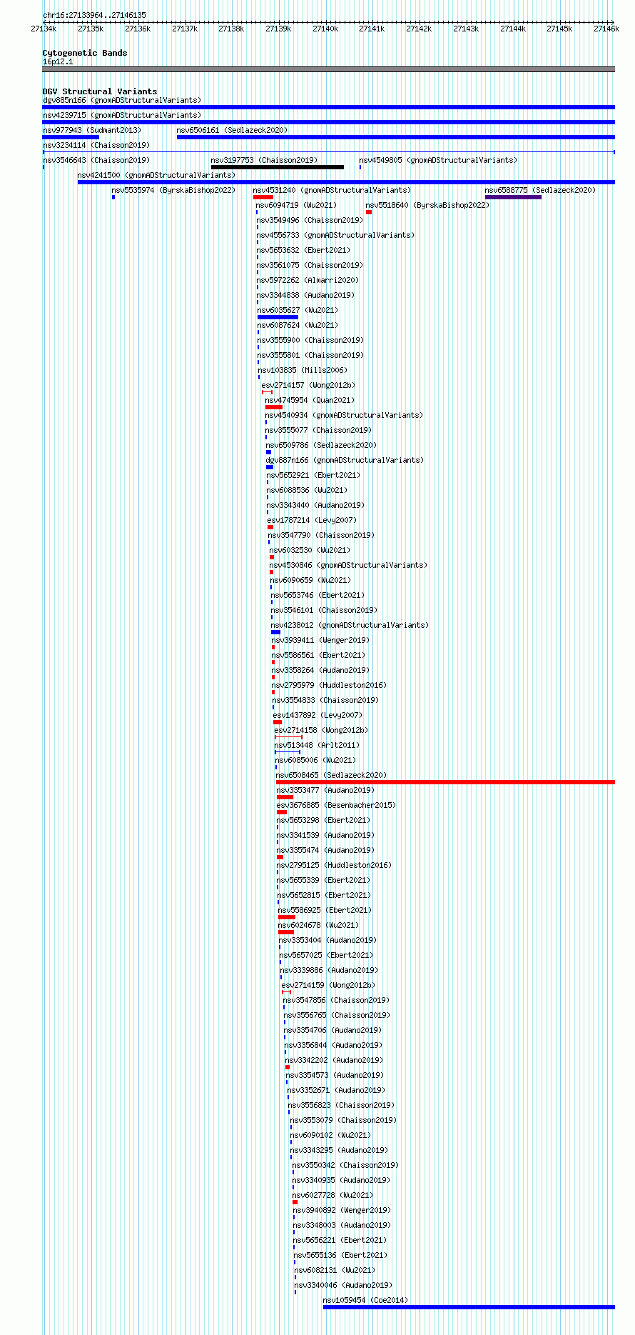The width and height of the screenshot is (635, 1335).
Task: Click the long red nsv6508465 bar
Action: click(445, 782)
